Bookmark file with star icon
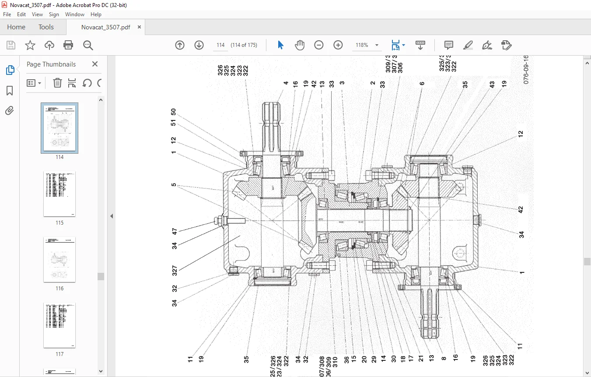The image size is (591, 377). (30, 45)
